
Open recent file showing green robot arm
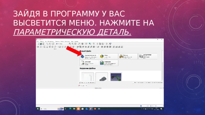click(116, 77)
